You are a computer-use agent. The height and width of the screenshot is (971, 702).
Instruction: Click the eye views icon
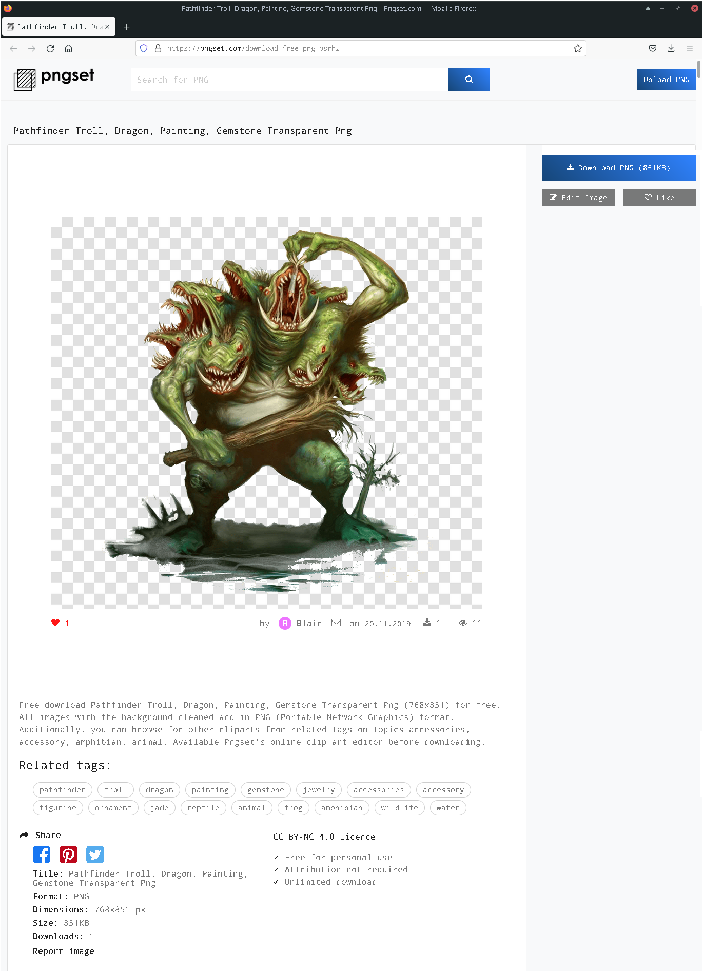[462, 623]
